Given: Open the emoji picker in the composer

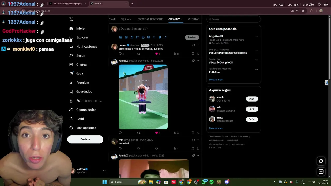Looking at the screenshot, I should coord(143,37).
